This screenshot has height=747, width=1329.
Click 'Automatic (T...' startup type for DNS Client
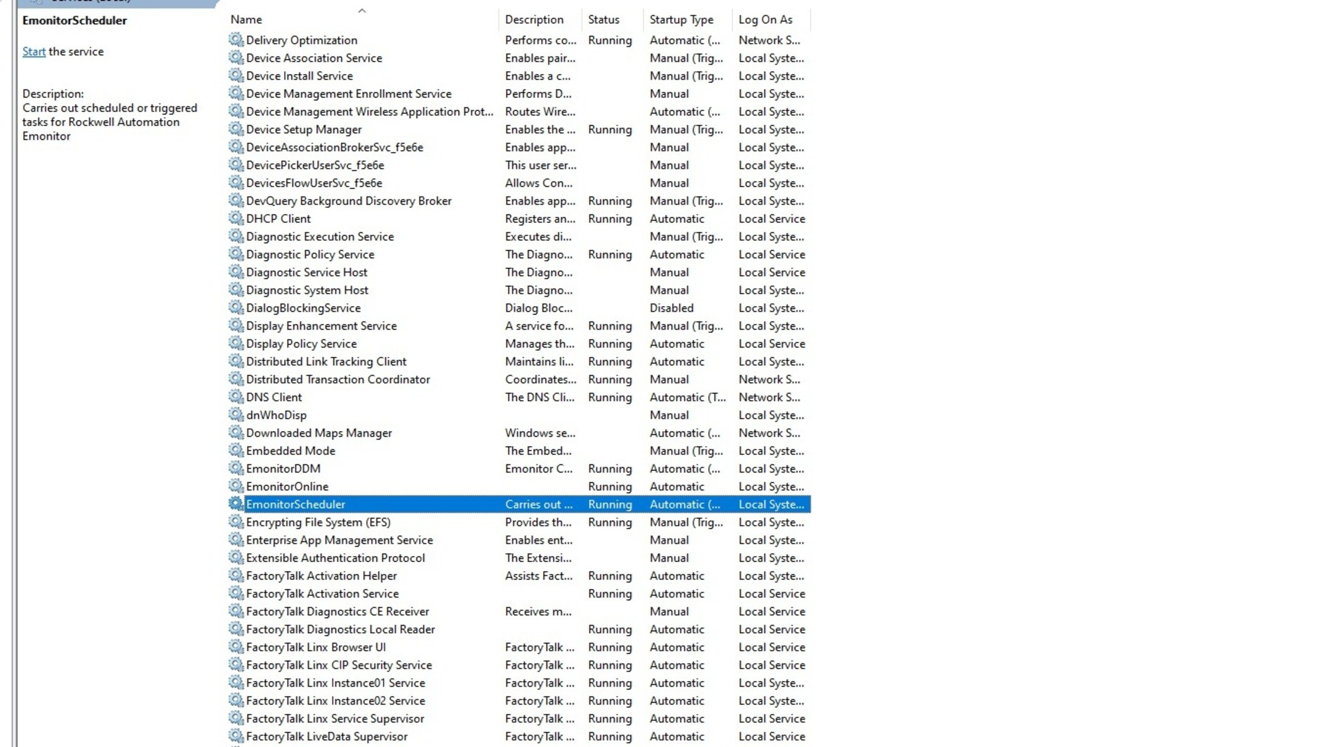pos(687,397)
